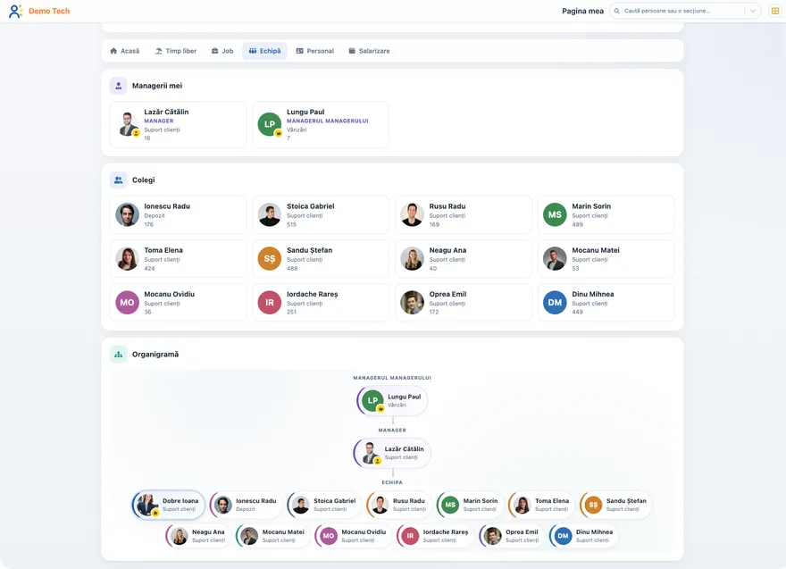Click the Demo Tech logo icon
This screenshot has width=786, height=569.
tap(15, 11)
